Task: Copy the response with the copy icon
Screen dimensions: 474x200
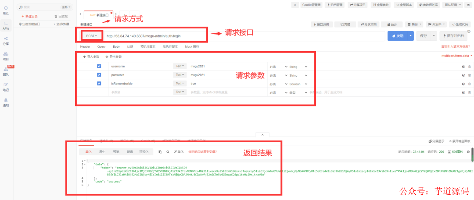Action: [161, 152]
